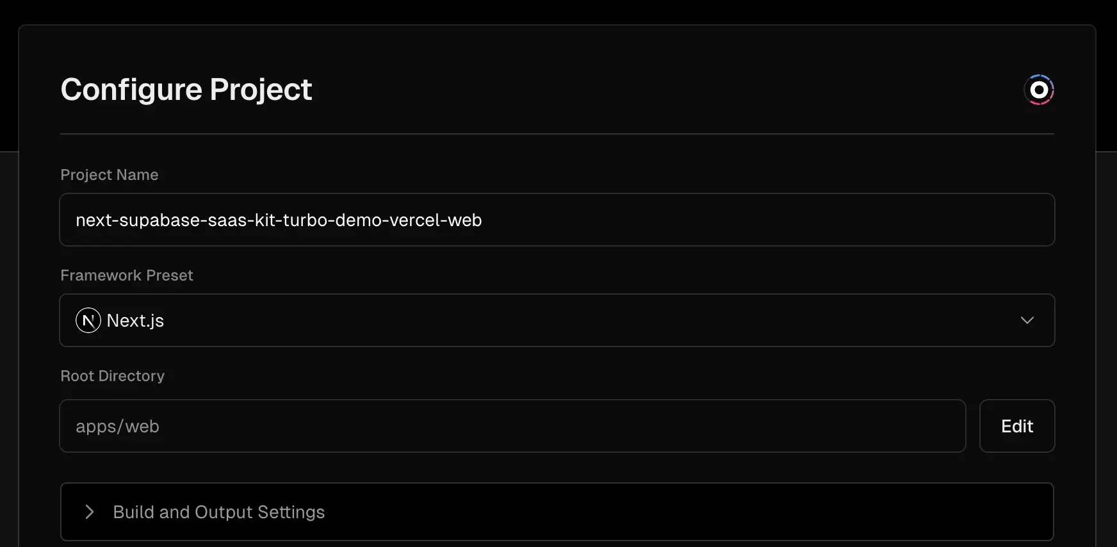Click the Configure Project heading
This screenshot has height=547, width=1117.
click(x=186, y=89)
